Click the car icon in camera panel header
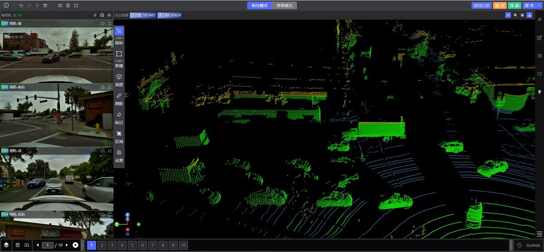This screenshot has width=544, height=252. coord(102,15)
